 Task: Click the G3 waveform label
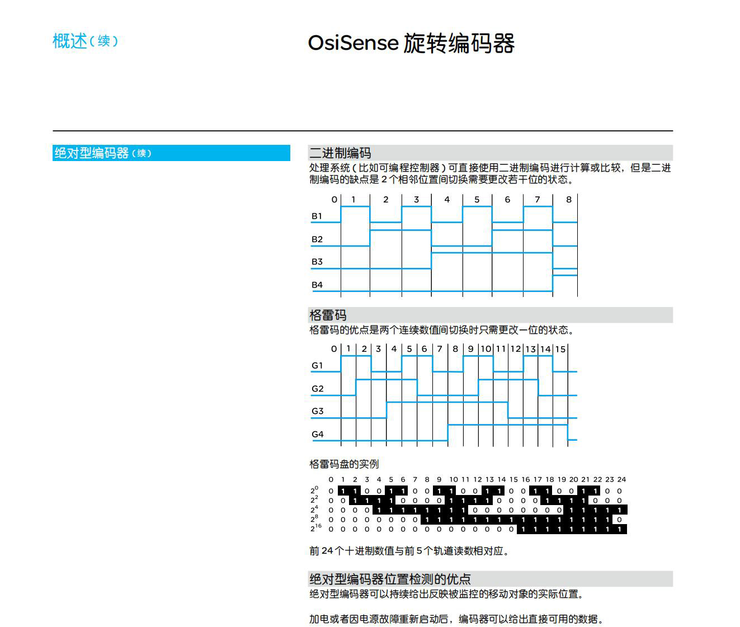click(x=317, y=411)
